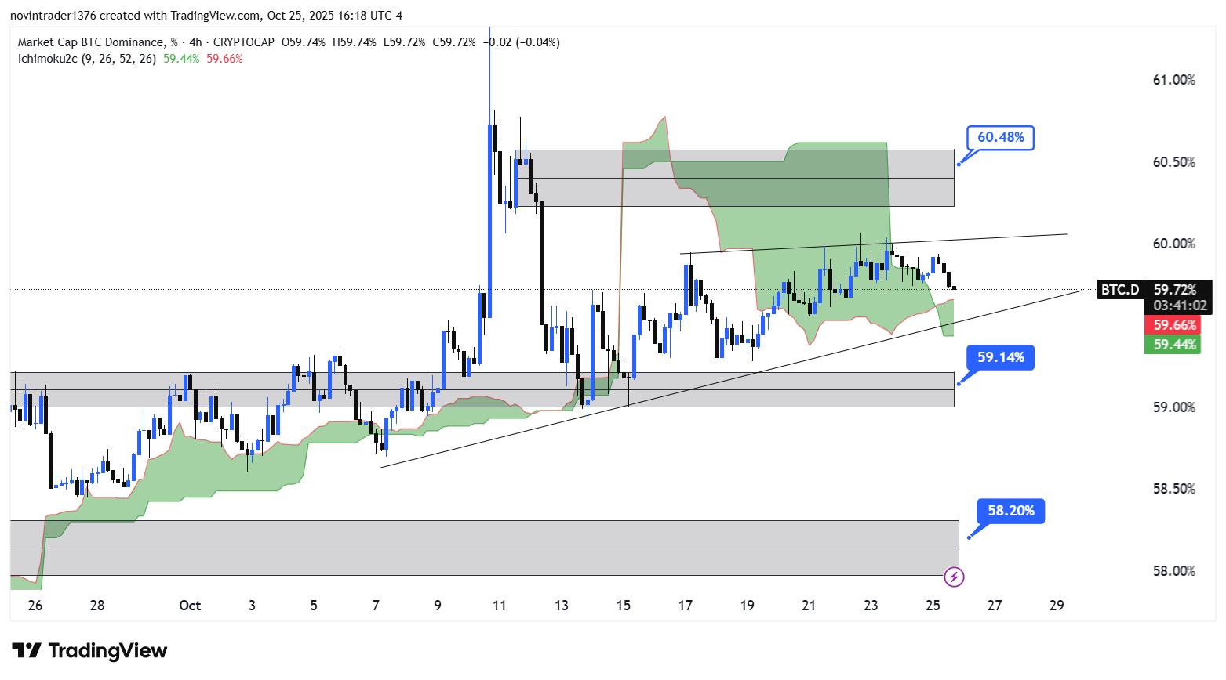Select the lowest gray support zone rectangle
The height and width of the screenshot is (680, 1226).
tap(484, 548)
